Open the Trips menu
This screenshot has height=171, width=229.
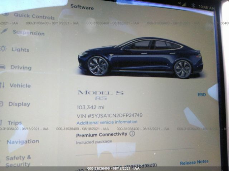[15, 123]
